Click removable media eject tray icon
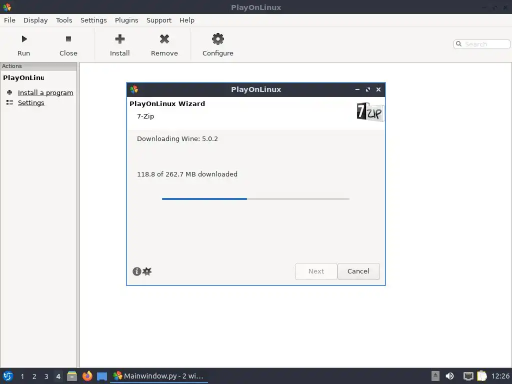This screenshot has height=384, width=512. (435, 376)
